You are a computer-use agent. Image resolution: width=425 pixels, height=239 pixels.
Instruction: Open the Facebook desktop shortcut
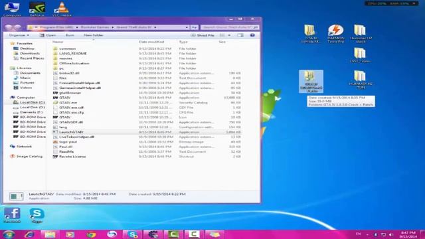[12, 215]
